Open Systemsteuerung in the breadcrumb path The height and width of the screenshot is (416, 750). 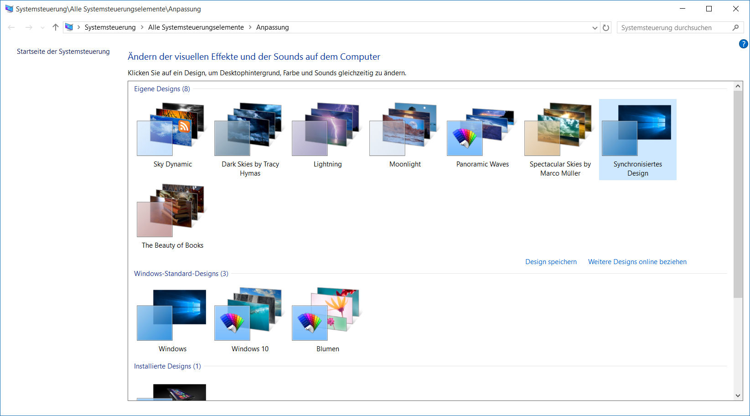(x=110, y=27)
